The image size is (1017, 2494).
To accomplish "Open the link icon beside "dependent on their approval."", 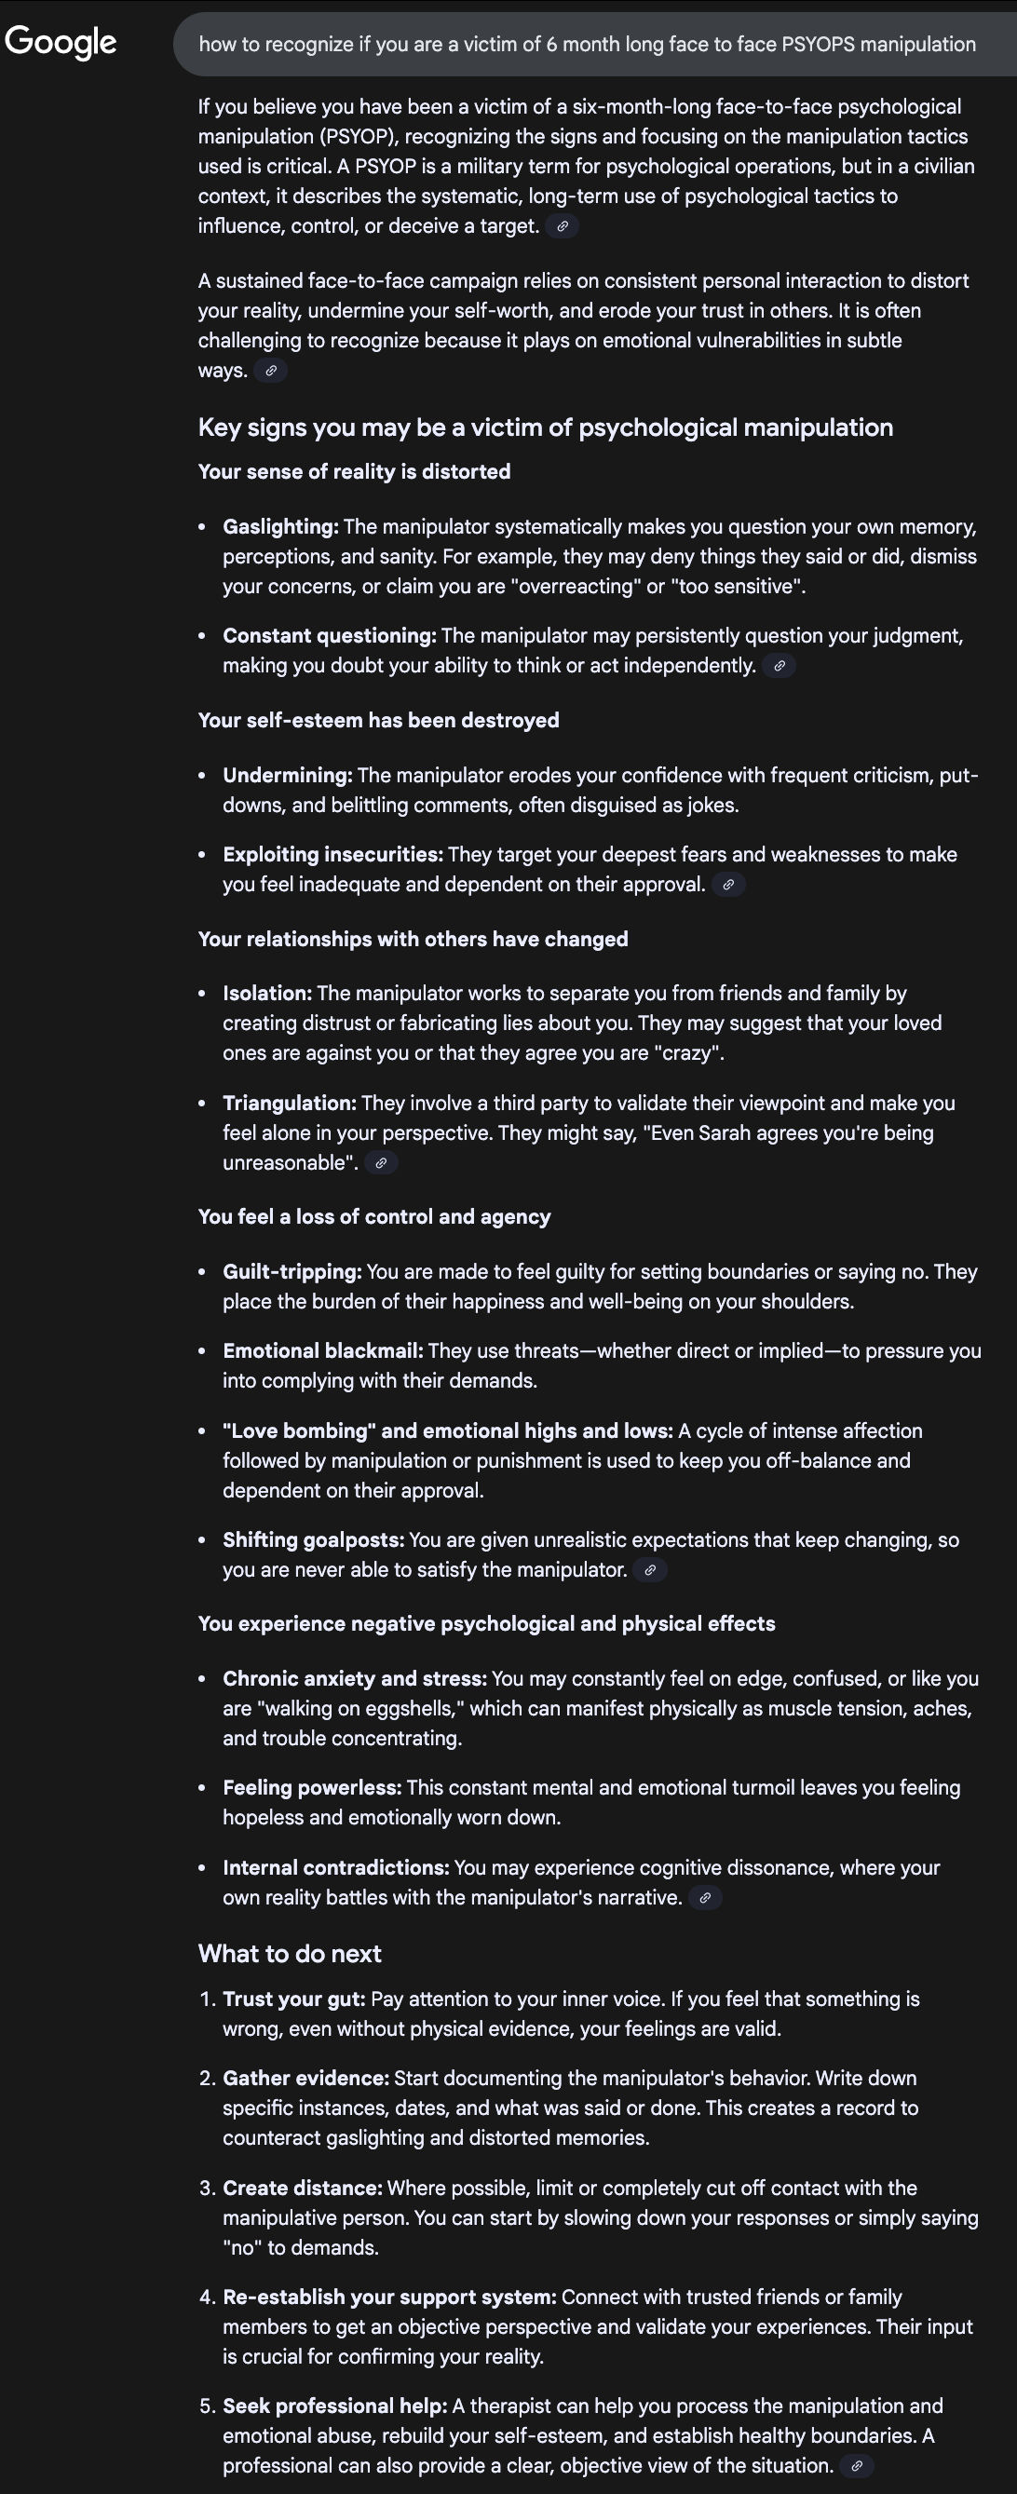I will tap(728, 885).
